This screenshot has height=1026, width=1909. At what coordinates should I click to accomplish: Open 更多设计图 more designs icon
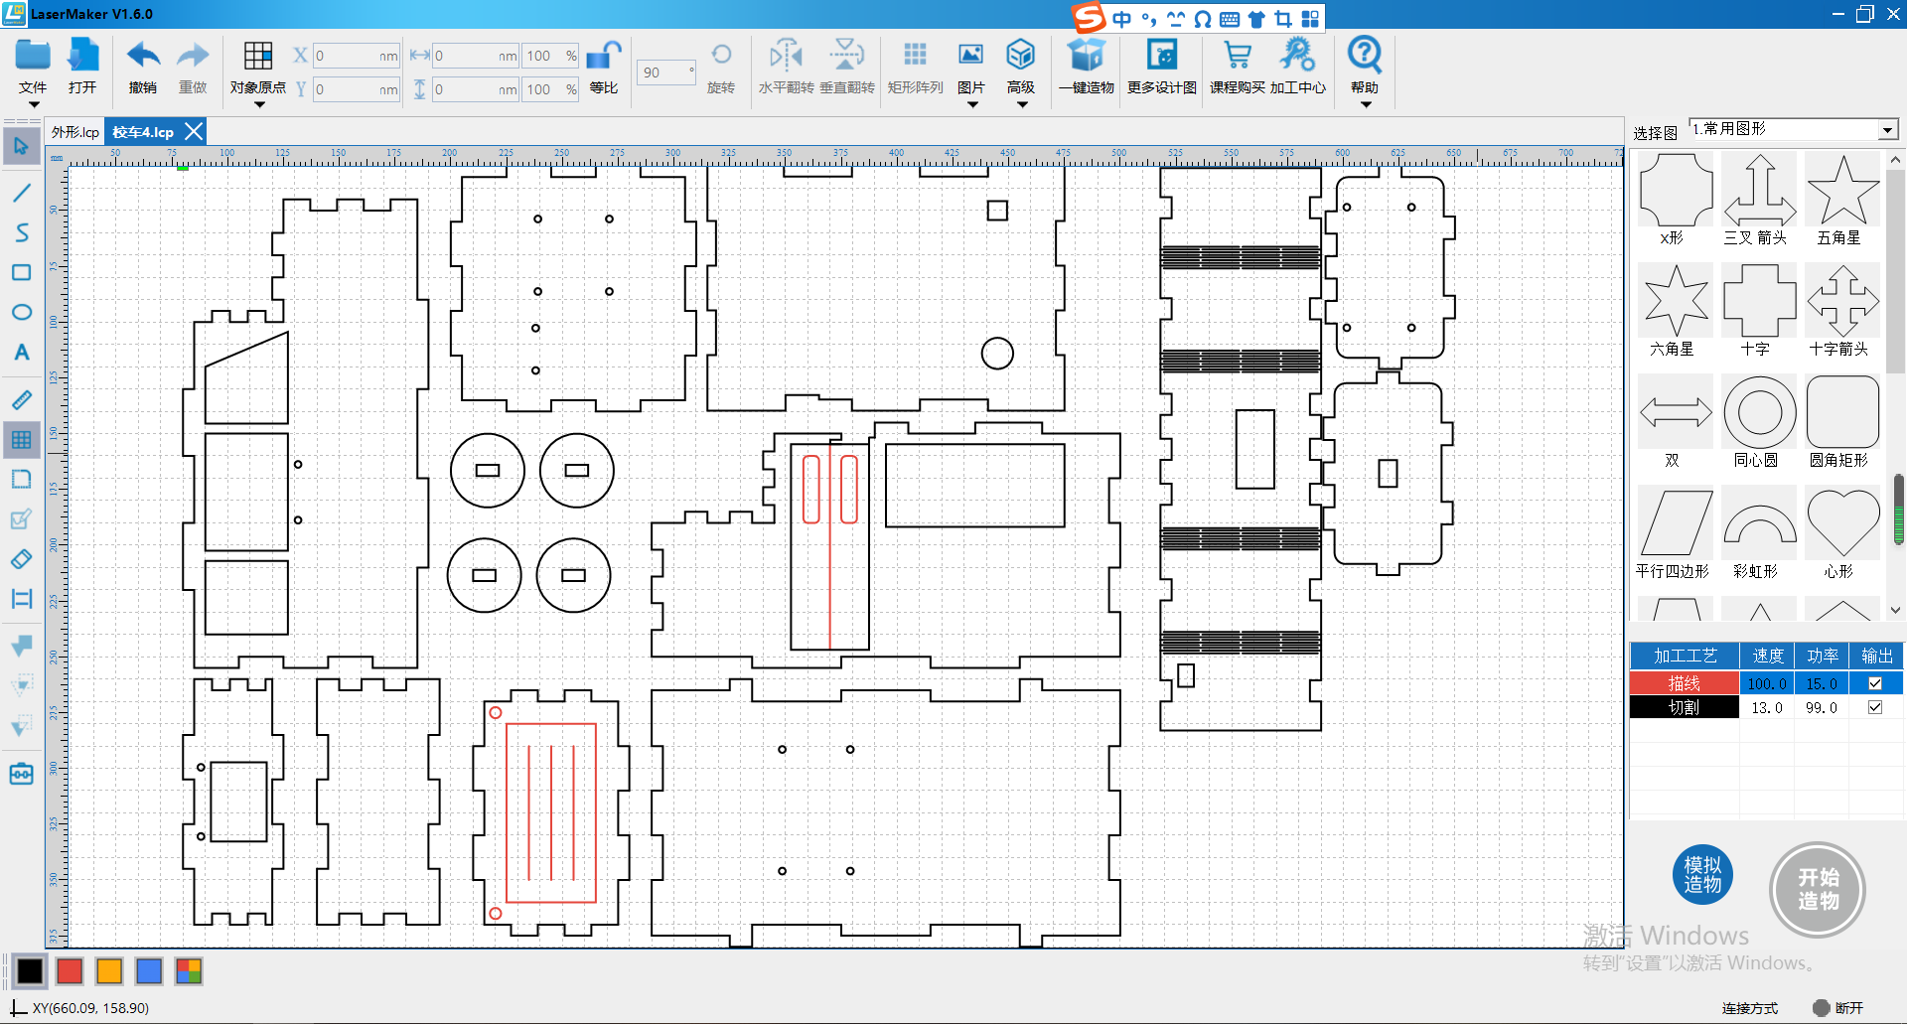tap(1162, 55)
